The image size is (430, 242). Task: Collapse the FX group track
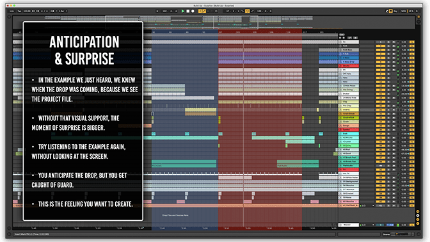tap(340, 170)
